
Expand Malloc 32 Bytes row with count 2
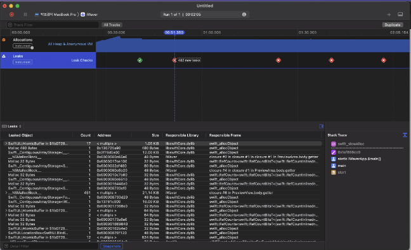click(6, 215)
